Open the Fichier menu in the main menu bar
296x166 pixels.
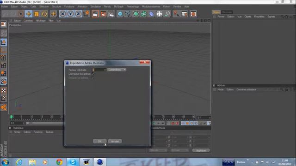tap(5, 6)
